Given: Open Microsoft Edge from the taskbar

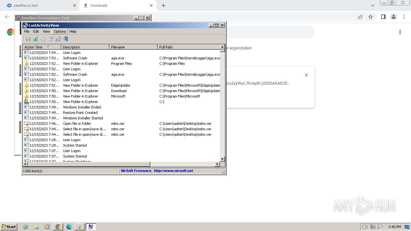Looking at the screenshot, I should [69, 227].
